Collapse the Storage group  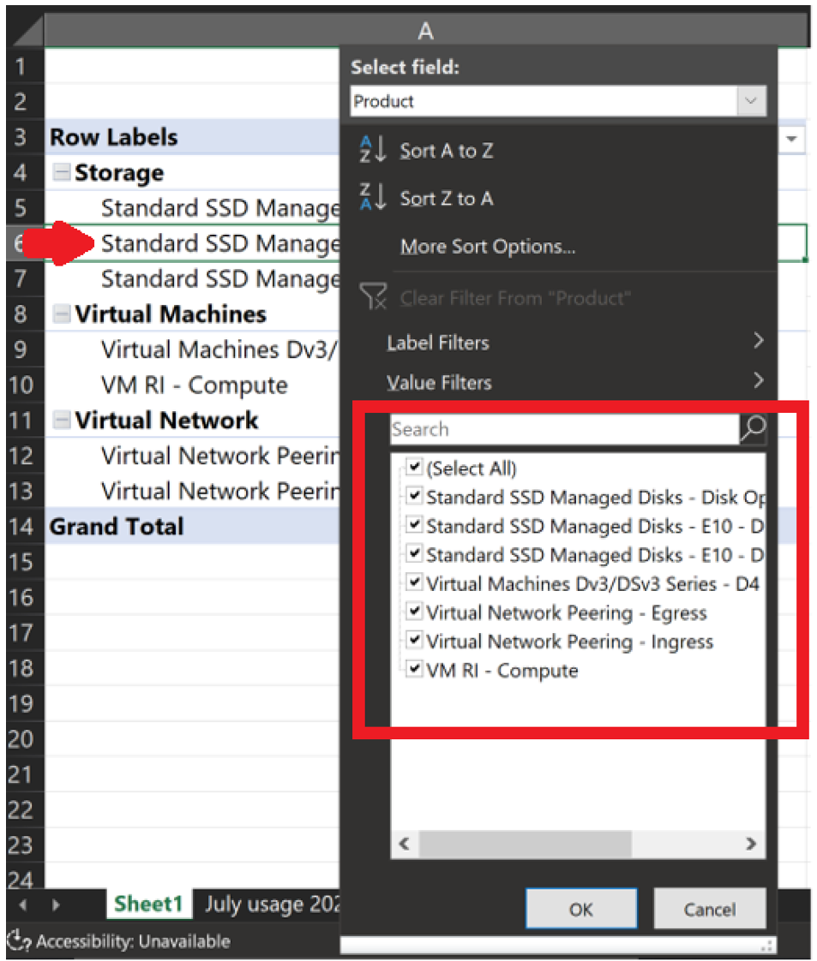click(62, 172)
